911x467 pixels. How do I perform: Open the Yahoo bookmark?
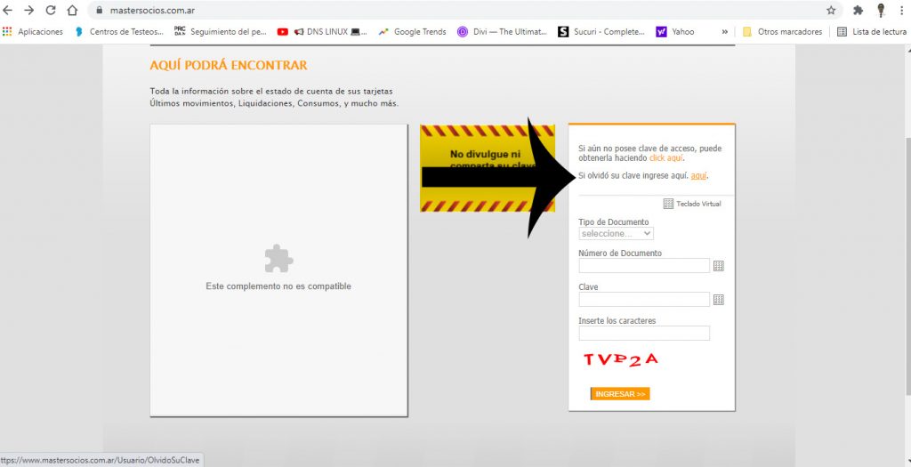(675, 32)
